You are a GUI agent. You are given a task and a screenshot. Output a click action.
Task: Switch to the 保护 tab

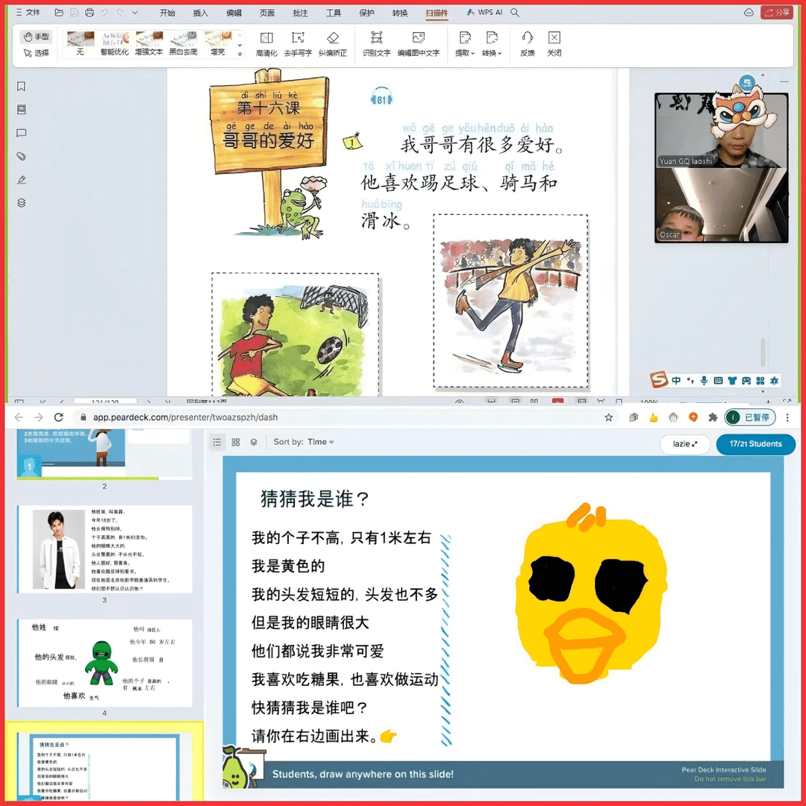point(366,13)
